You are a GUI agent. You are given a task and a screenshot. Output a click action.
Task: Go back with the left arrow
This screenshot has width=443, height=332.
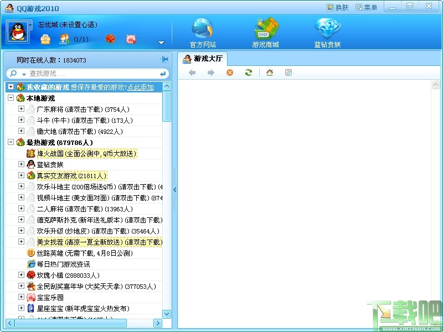tap(192, 73)
